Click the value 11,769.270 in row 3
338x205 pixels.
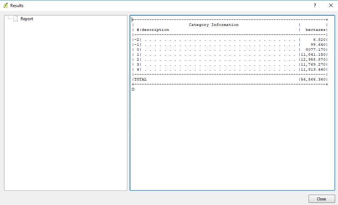coord(313,65)
